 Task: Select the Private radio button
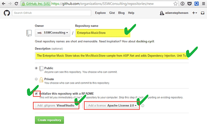pos(36,79)
